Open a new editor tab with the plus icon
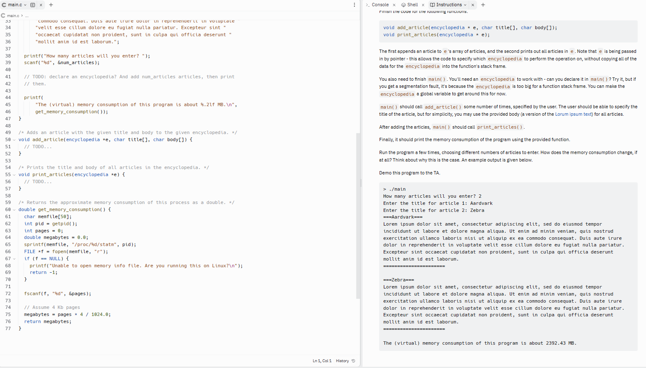The width and height of the screenshot is (646, 368). tap(51, 5)
